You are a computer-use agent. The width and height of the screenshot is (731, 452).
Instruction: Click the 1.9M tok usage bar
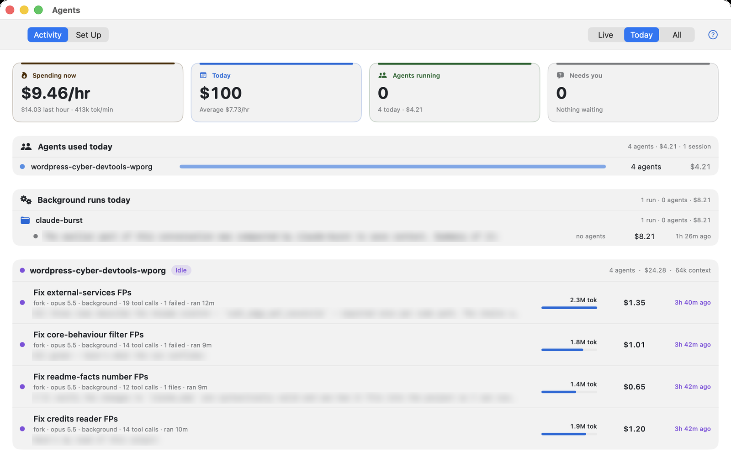tap(569, 434)
